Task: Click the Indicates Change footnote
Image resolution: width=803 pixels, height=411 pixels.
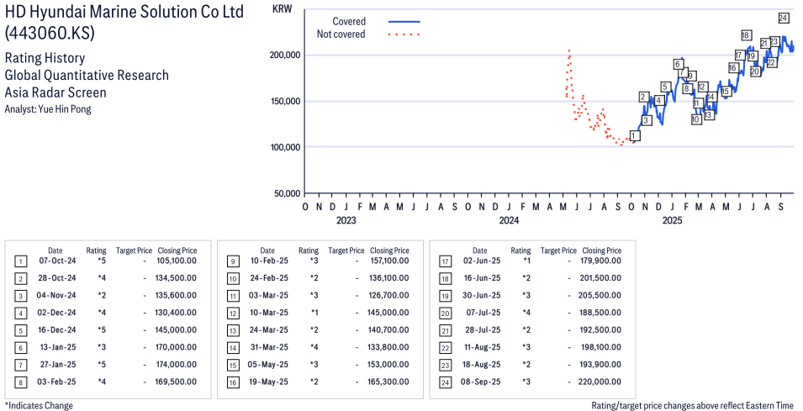Action: tap(39, 405)
